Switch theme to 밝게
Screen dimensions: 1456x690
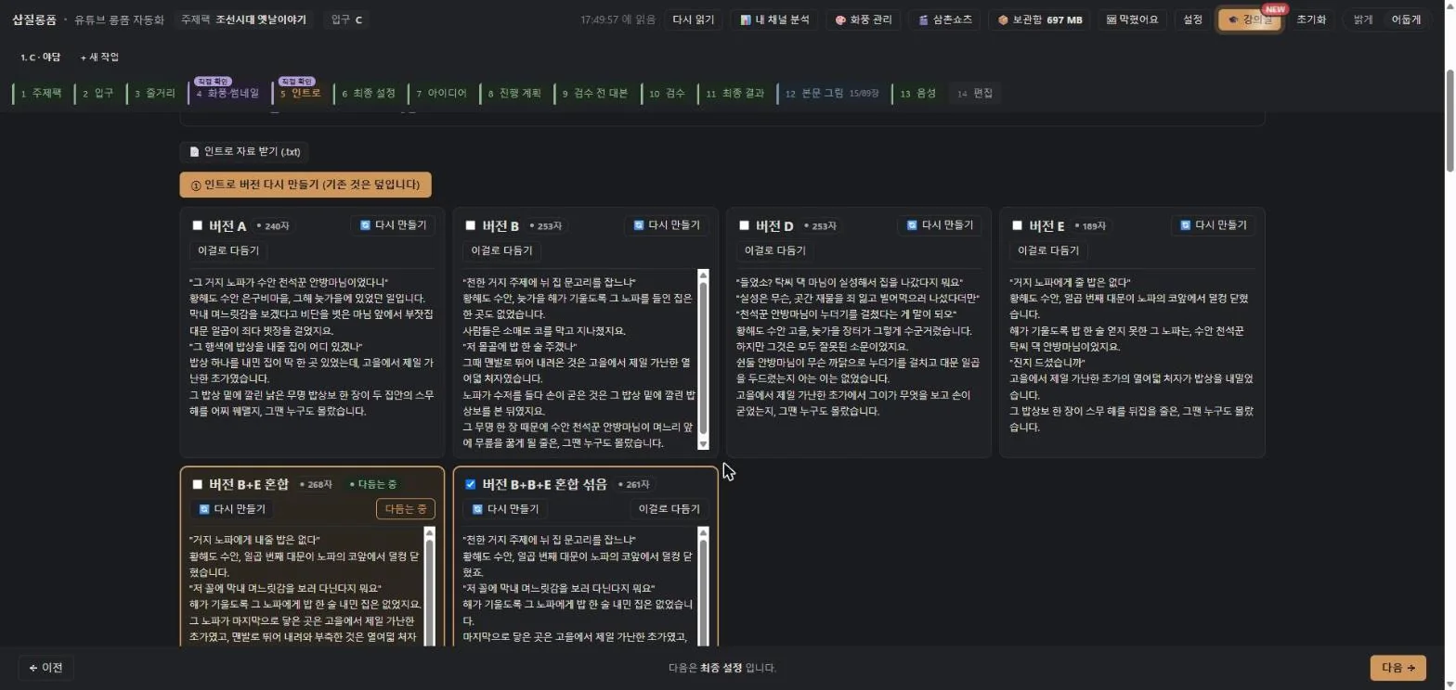tap(1363, 19)
